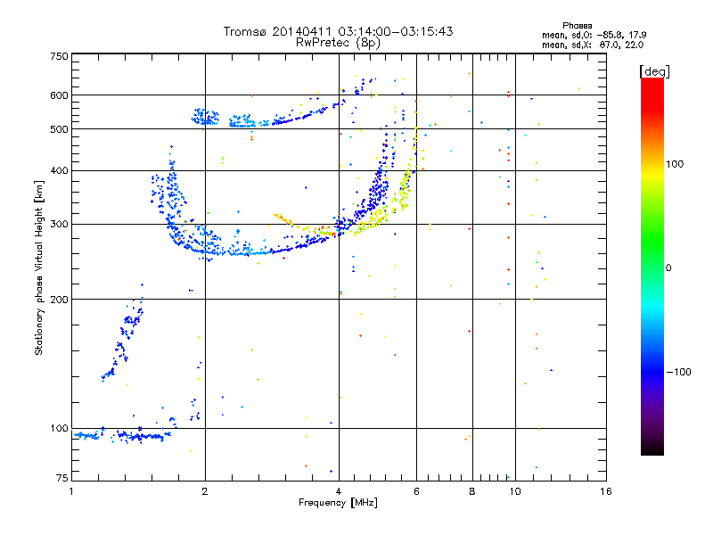Click the y-axis tick label '300'
Viewport: 713px width, 535px height.
[x=59, y=224]
